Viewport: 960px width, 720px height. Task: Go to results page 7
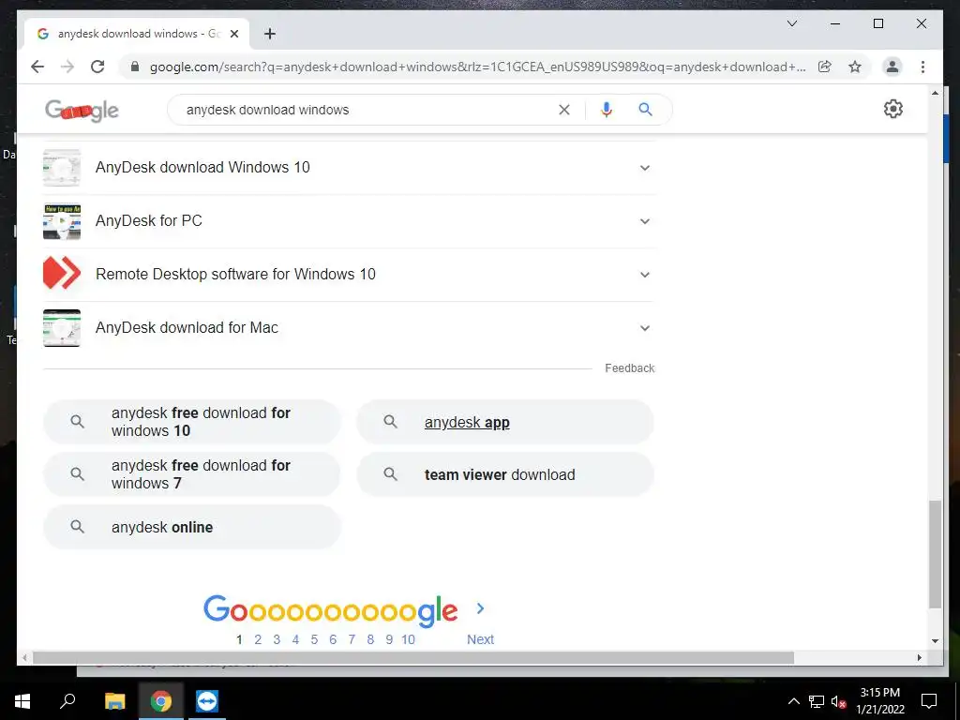352,639
